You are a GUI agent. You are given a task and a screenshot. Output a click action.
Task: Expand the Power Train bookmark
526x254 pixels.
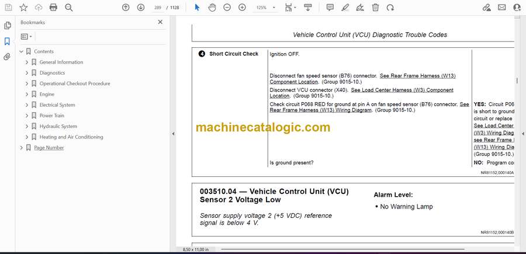click(x=27, y=116)
